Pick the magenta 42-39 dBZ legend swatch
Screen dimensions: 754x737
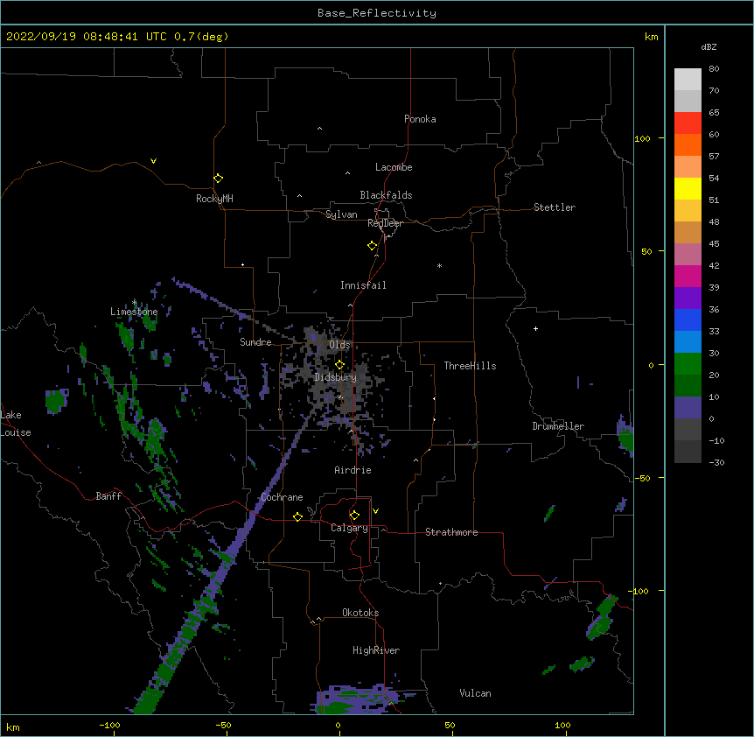688,276
